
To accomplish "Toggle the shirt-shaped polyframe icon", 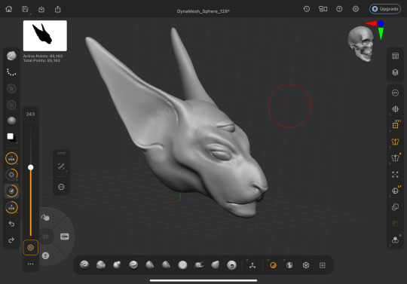I will (396, 157).
